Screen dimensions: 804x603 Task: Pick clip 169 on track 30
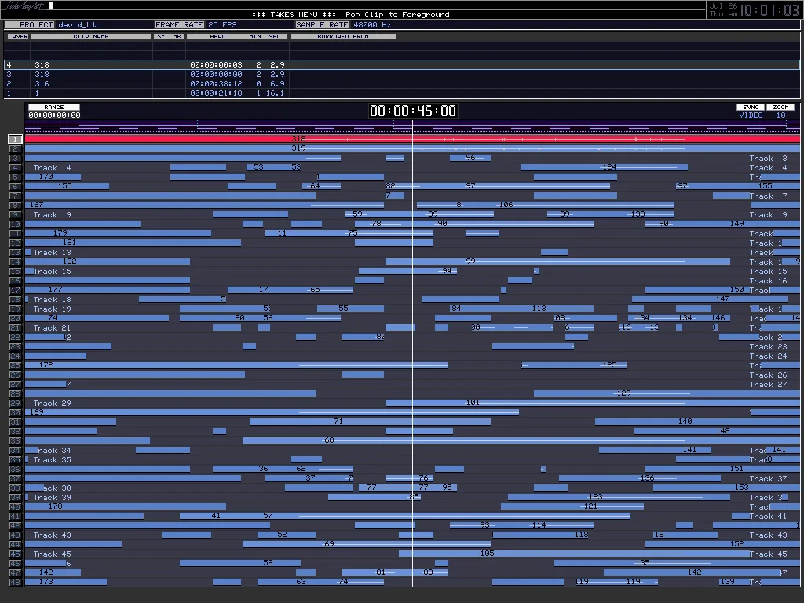click(x=272, y=411)
